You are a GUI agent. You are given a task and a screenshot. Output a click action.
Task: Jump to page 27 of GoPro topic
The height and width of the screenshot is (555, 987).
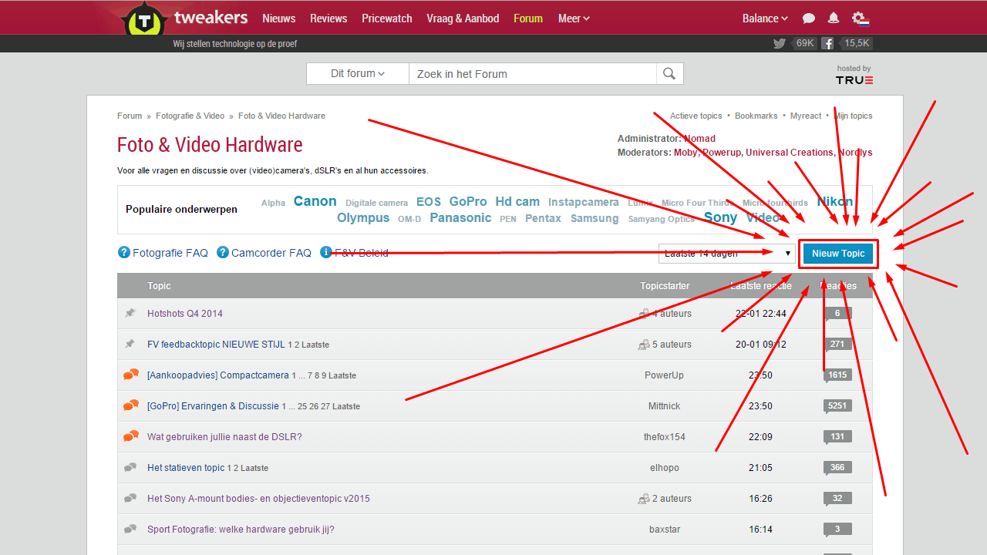pos(325,406)
